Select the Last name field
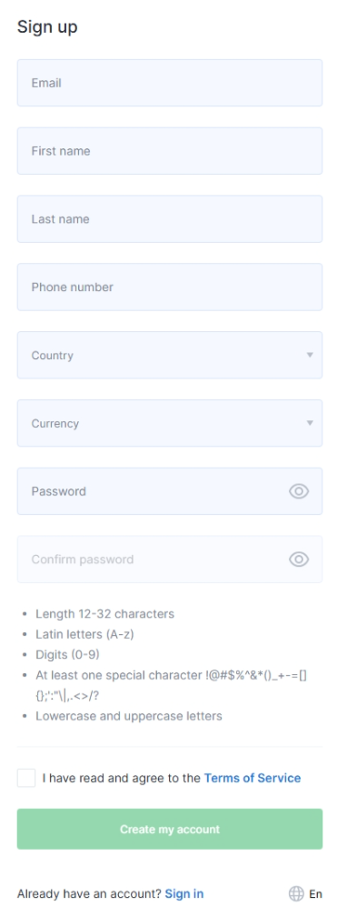Screen dimensions: 337x917 click(169, 218)
